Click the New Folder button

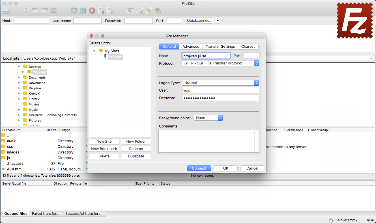tap(136, 142)
